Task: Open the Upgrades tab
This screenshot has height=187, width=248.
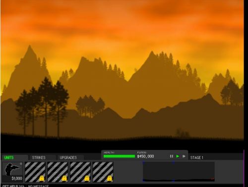Action: click(x=68, y=157)
